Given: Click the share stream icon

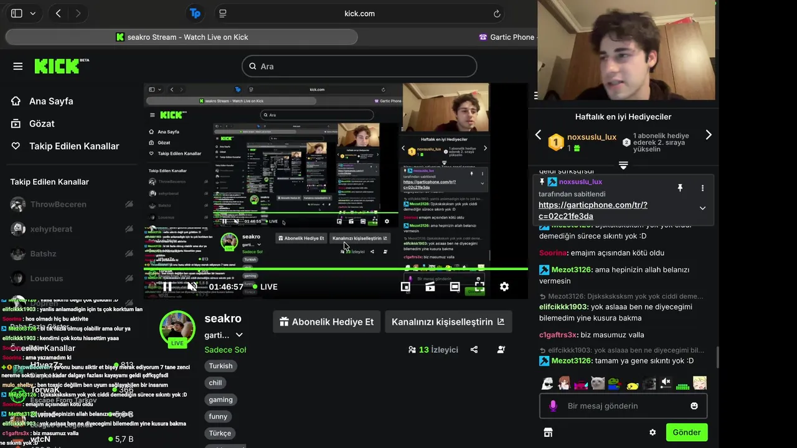Looking at the screenshot, I should 474,350.
